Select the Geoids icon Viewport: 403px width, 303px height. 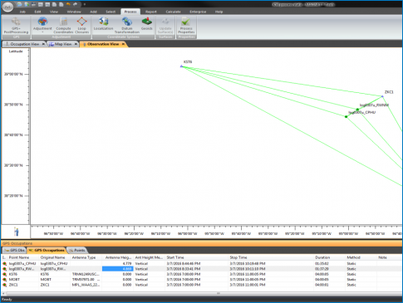point(147,24)
